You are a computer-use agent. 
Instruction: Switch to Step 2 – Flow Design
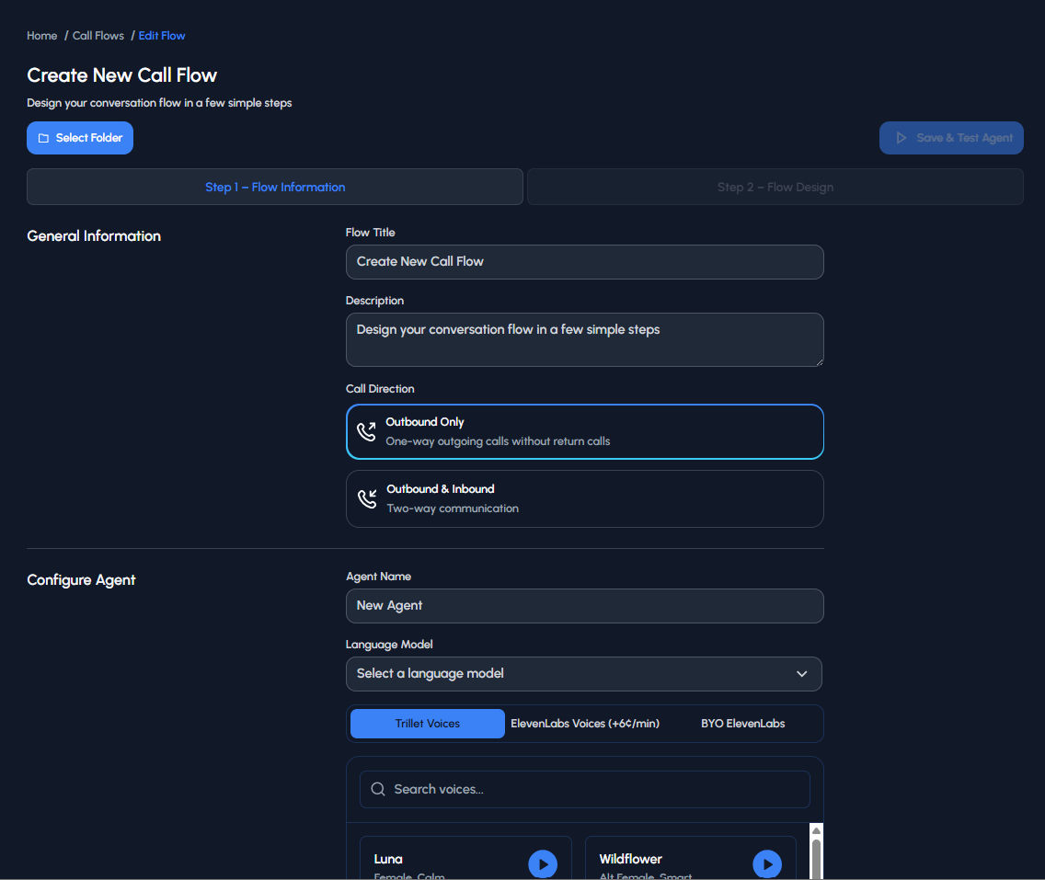pyautogui.click(x=775, y=187)
